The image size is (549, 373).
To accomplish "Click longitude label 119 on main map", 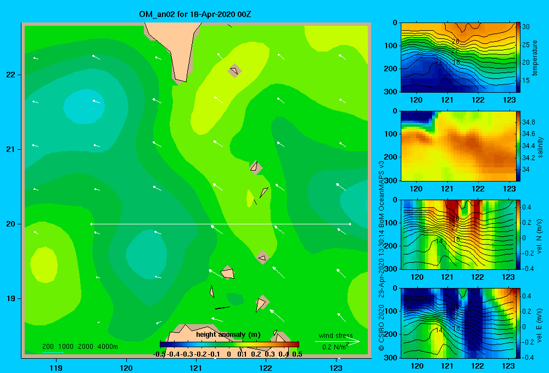I will pos(56,368).
